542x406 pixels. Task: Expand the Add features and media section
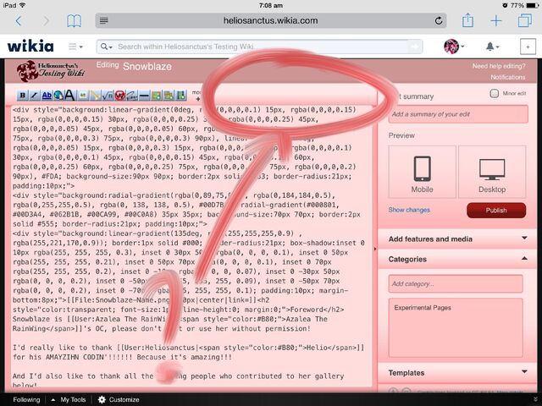[x=457, y=239]
